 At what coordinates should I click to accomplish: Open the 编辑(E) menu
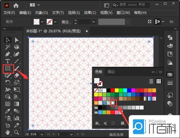click(x=25, y=13)
